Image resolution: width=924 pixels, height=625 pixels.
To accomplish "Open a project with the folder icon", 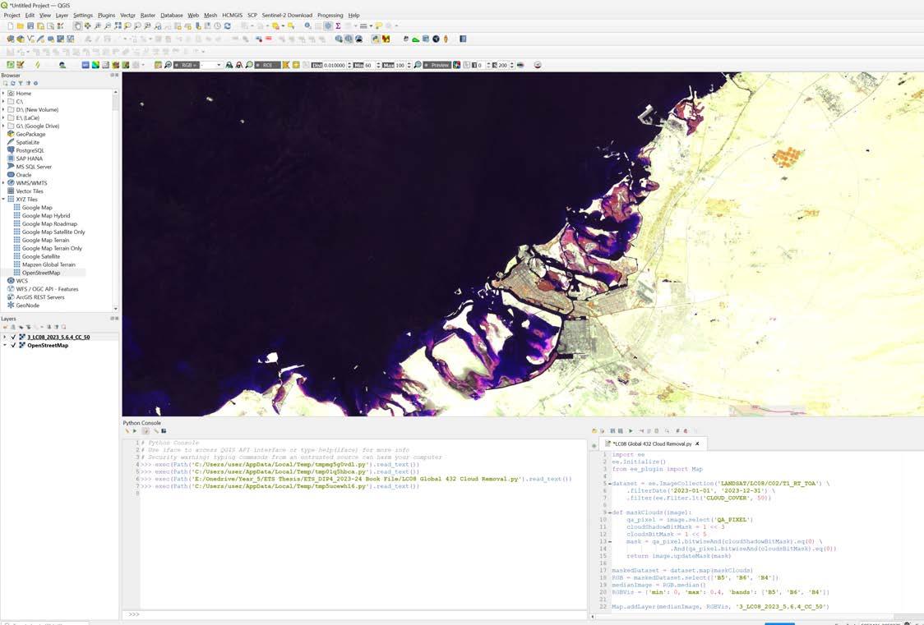I will pos(20,26).
